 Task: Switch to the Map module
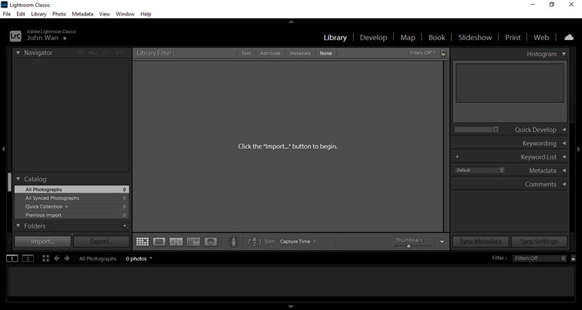pos(407,37)
